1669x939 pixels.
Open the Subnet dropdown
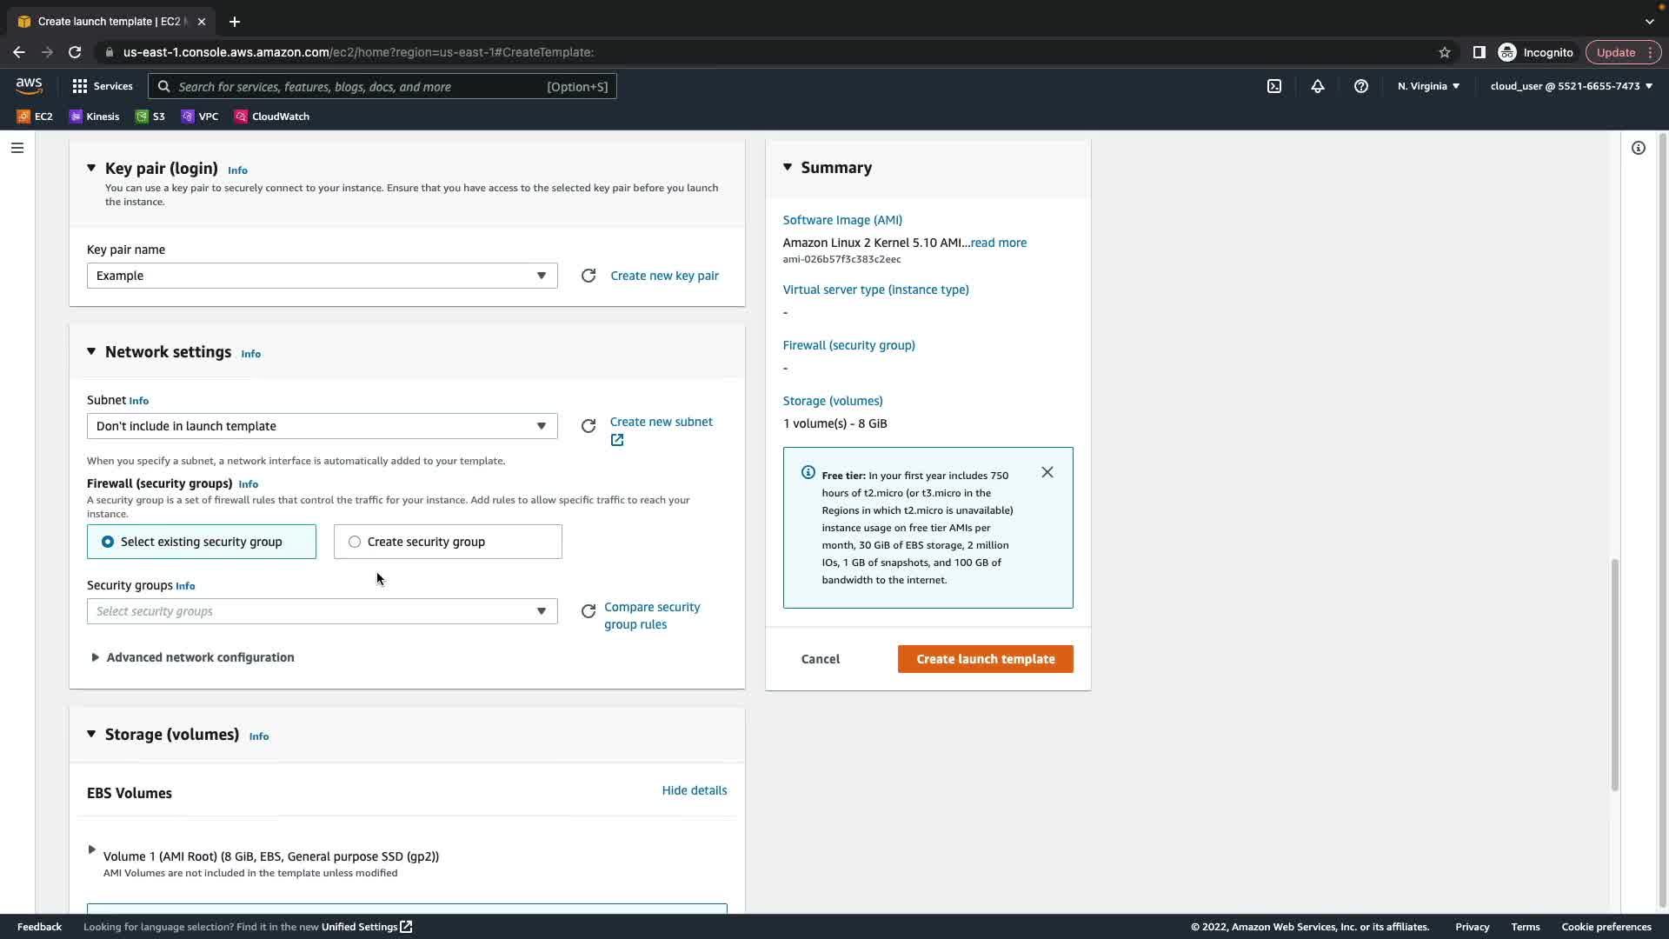click(x=322, y=426)
